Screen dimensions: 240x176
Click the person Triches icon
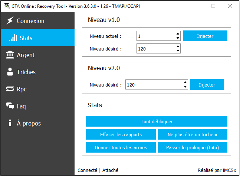[10, 72]
